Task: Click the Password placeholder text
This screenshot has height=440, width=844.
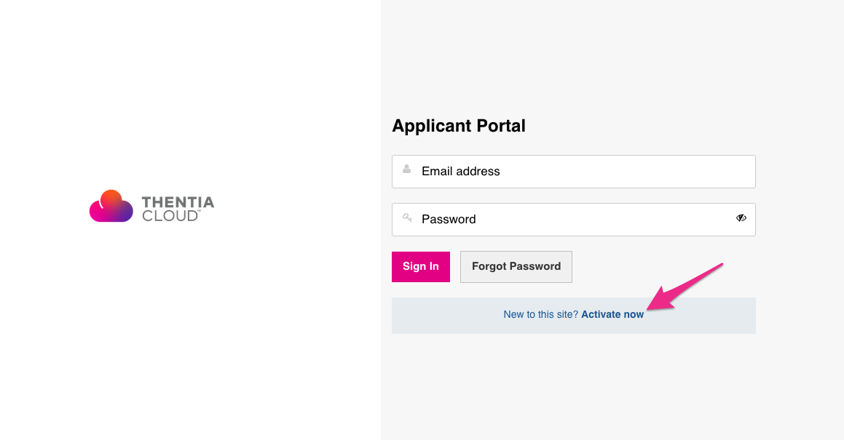Action: 449,220
